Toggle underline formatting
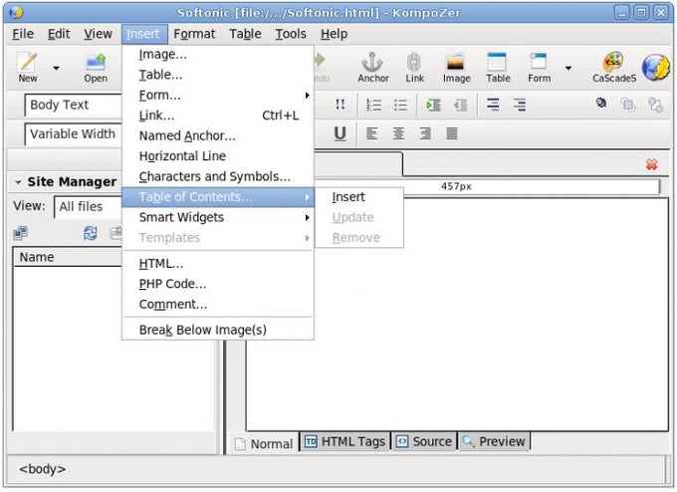Viewport: 677px width, 492px height. (x=339, y=133)
